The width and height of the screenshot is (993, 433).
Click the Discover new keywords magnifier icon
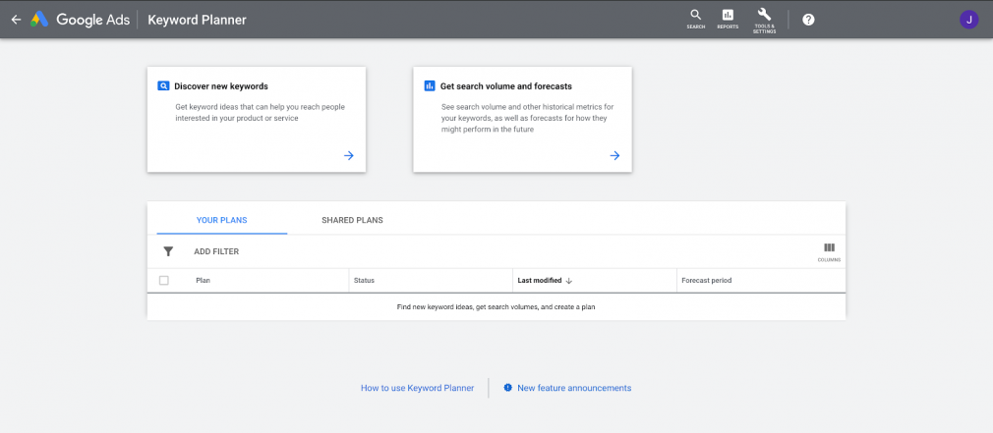pyautogui.click(x=163, y=86)
